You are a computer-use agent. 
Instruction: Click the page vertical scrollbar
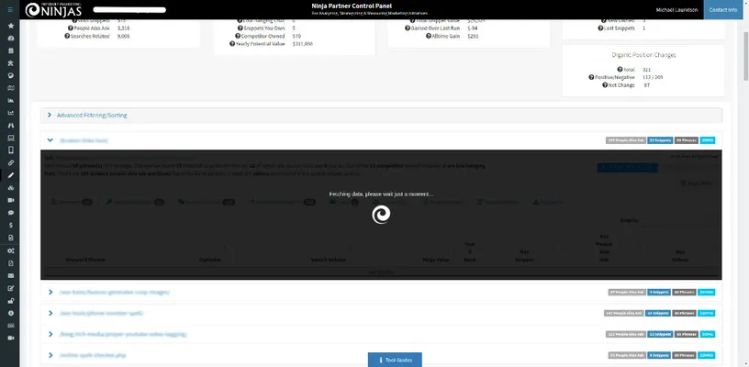click(x=744, y=183)
